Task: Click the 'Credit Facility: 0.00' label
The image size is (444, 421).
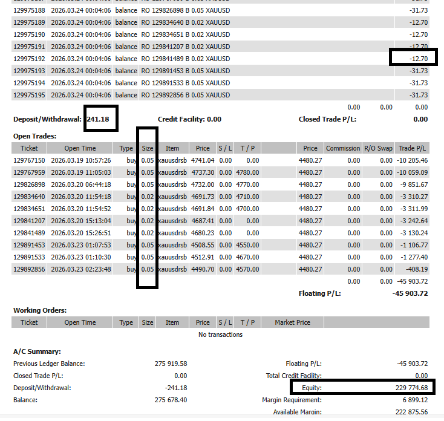Action: [x=189, y=119]
